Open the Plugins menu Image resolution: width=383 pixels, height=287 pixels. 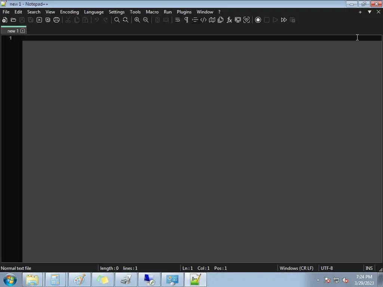(x=184, y=12)
